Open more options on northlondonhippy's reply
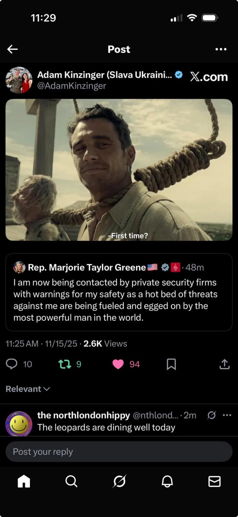Image resolution: width=238 pixels, height=517 pixels. (x=227, y=415)
